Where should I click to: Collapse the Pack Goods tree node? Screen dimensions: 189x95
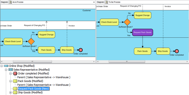[10, 81]
